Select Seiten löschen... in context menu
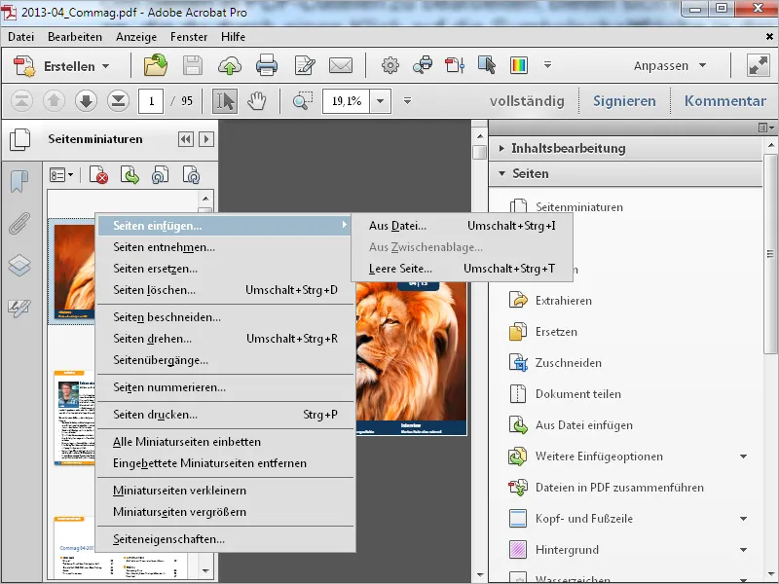779x584 pixels. coord(225,290)
